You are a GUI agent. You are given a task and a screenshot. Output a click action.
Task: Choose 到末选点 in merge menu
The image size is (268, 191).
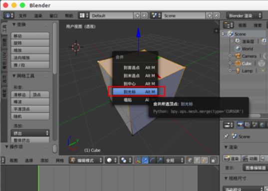tap(135, 76)
